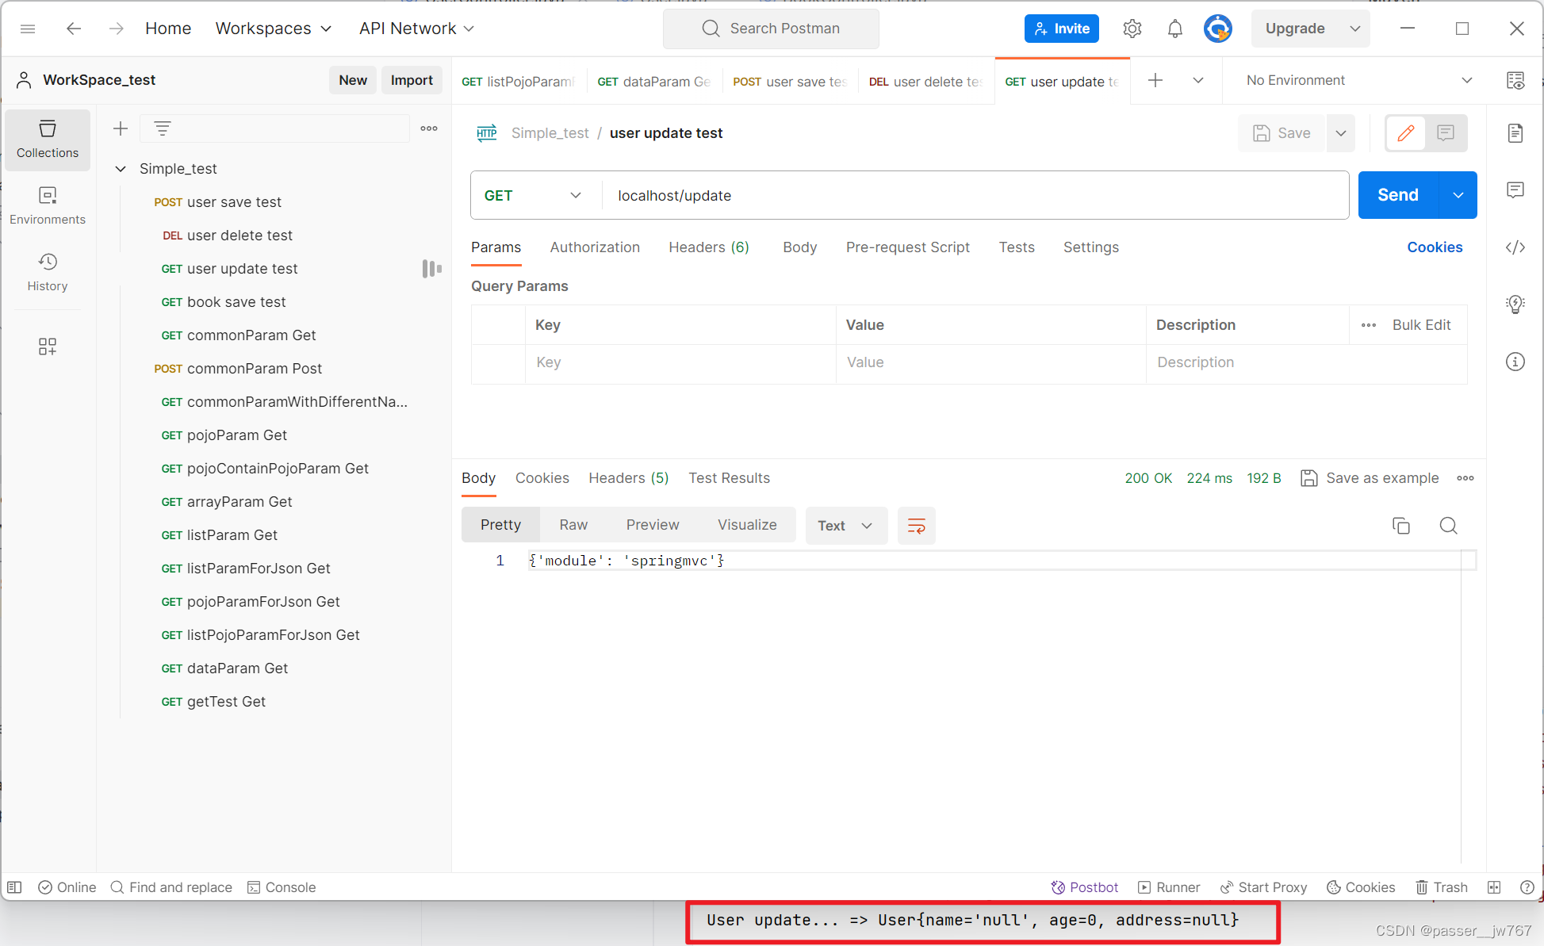Open Postbot in status bar
This screenshot has height=946, width=1544.
point(1084,887)
